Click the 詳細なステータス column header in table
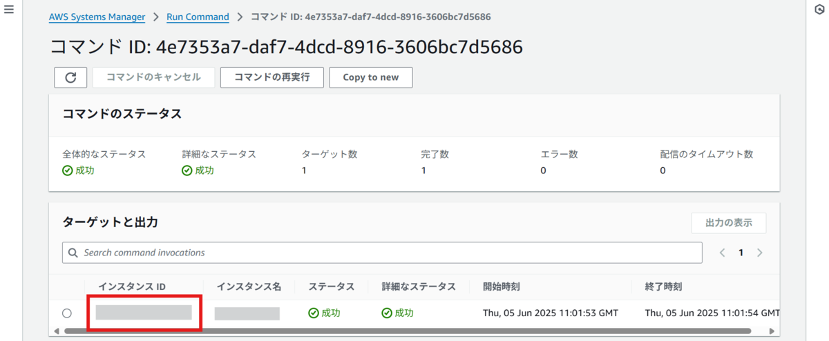This screenshot has height=341, width=829. click(x=419, y=286)
